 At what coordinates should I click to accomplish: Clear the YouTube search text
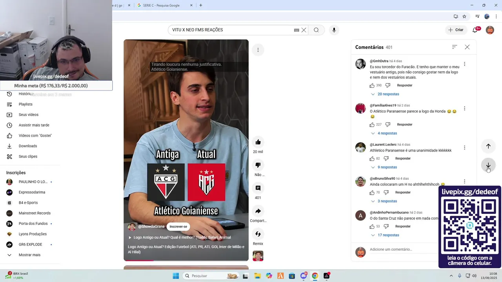(x=304, y=30)
